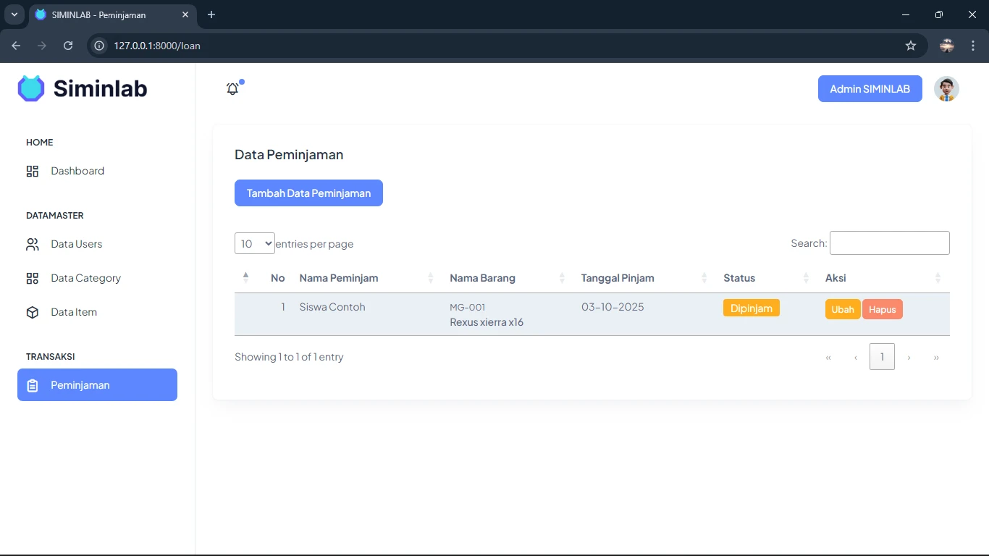989x556 pixels.
Task: Open the tab search dropdown arrow
Action: (x=14, y=14)
